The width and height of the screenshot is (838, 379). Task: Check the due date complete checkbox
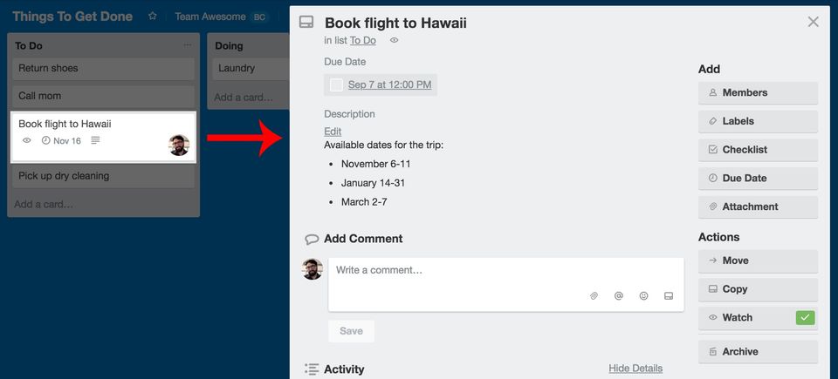click(x=336, y=85)
